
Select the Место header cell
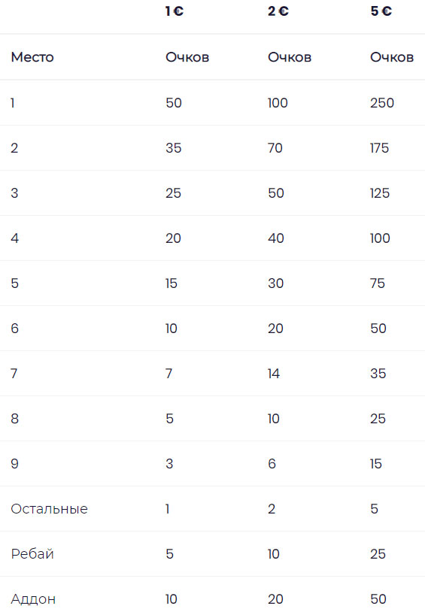point(32,57)
